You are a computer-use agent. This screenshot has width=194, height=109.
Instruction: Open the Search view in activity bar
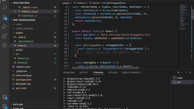coord(5,8)
